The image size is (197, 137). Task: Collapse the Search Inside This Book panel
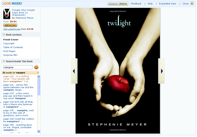tap(4, 61)
